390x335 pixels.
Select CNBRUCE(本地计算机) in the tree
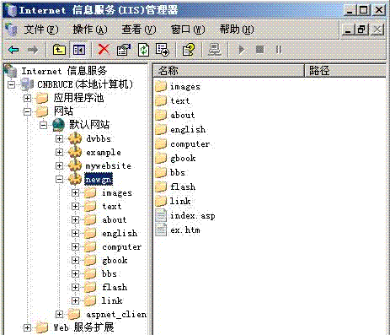[85, 84]
